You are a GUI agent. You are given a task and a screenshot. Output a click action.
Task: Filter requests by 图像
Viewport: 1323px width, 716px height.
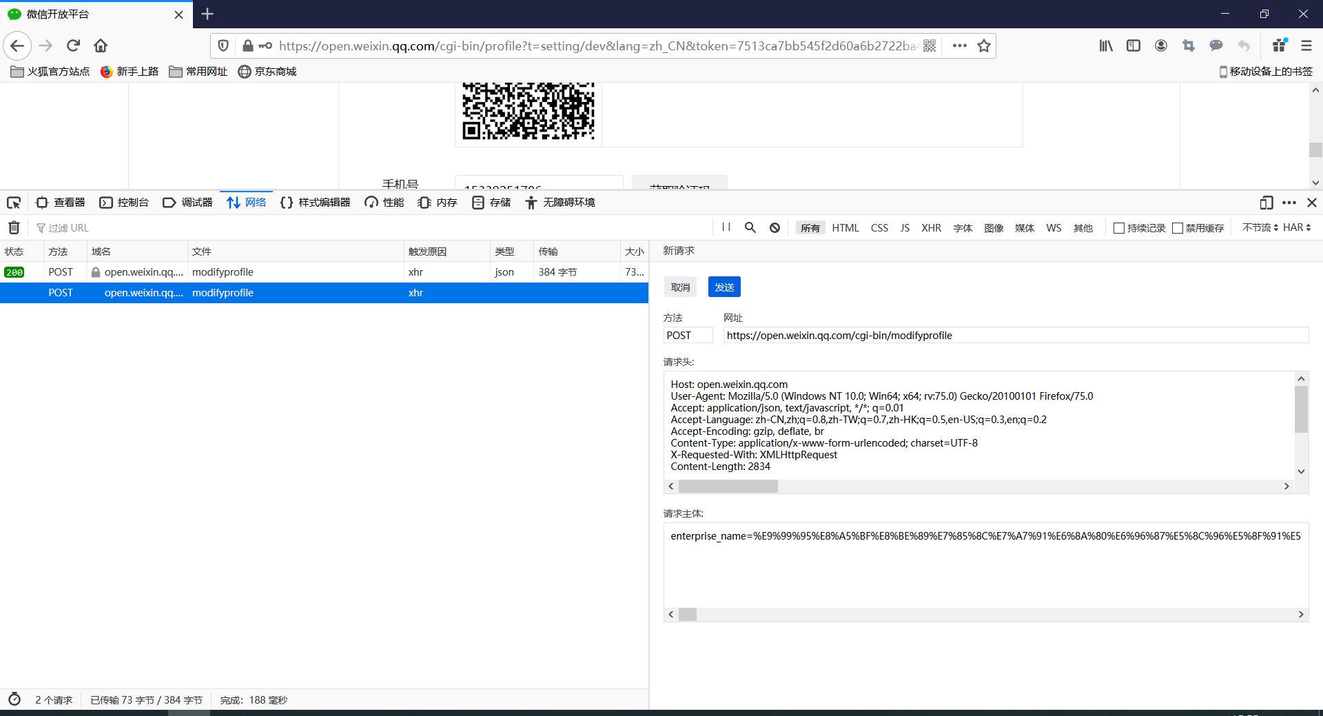[994, 228]
